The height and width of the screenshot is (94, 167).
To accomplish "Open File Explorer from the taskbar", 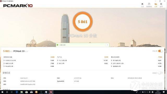I will click(22, 92).
